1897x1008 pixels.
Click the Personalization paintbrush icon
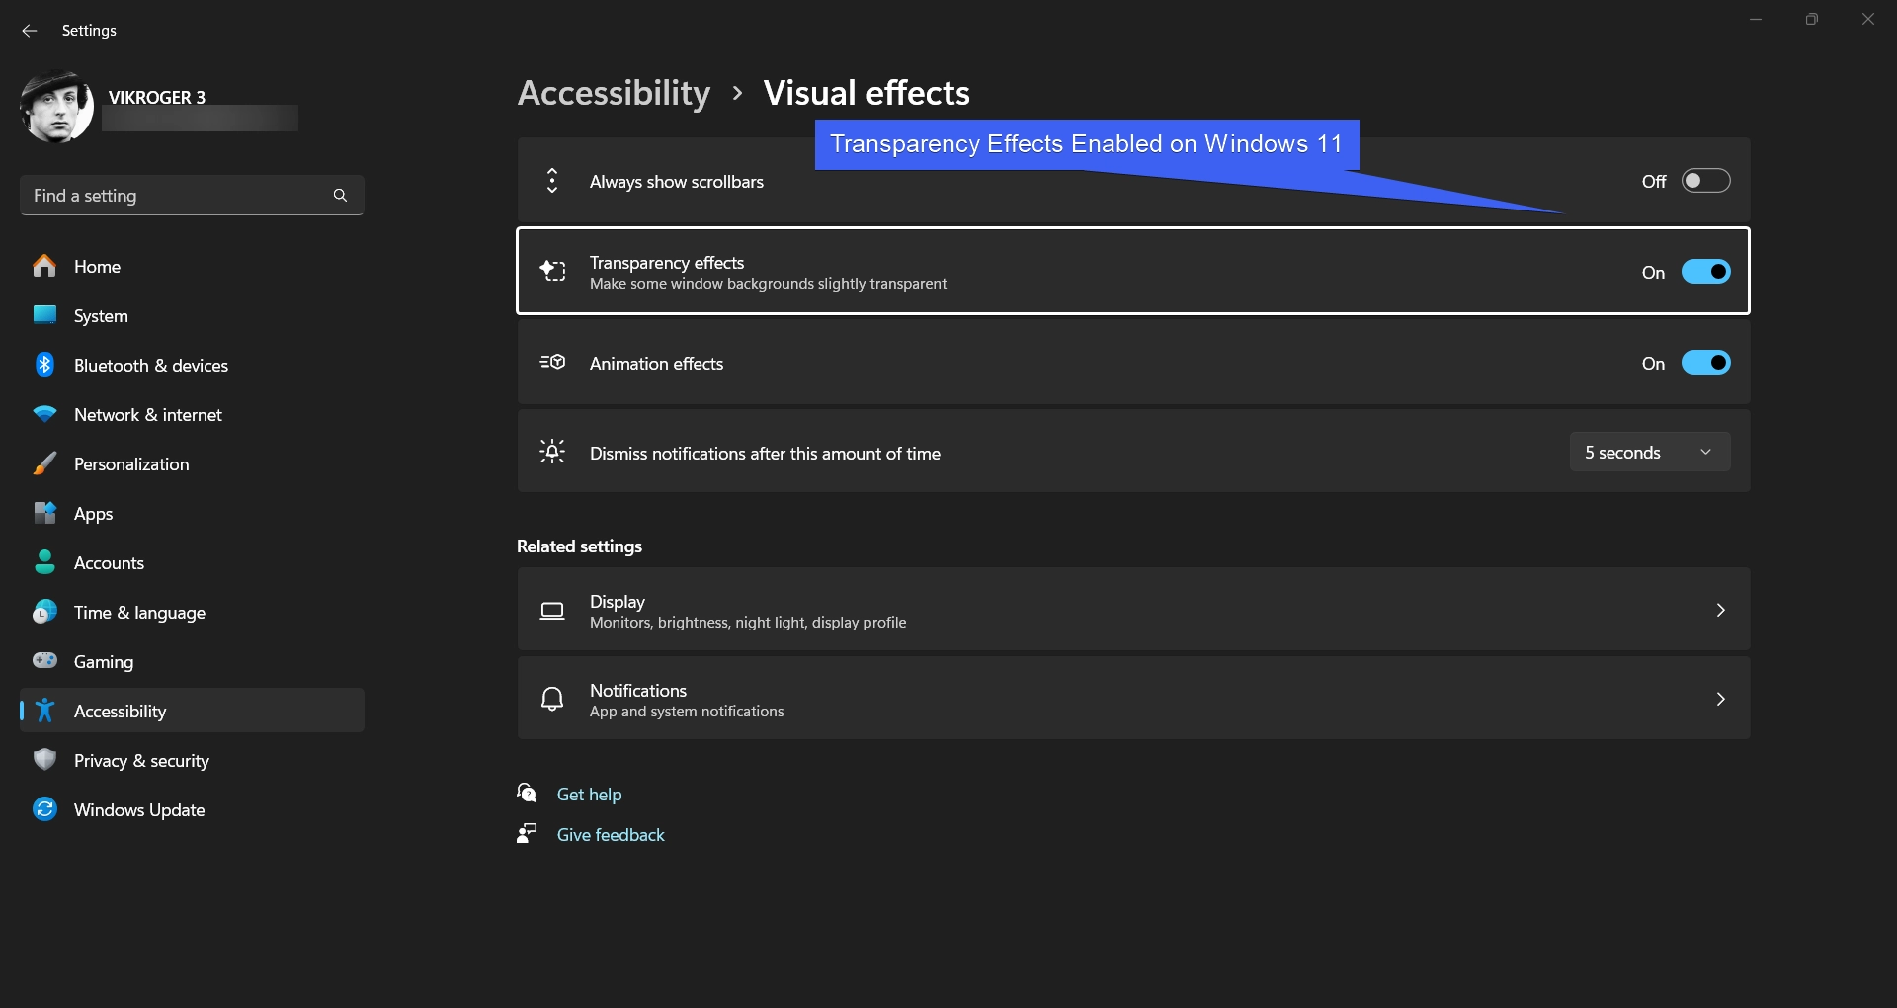44,463
